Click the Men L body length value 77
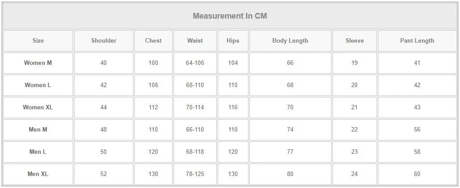 (x=290, y=152)
